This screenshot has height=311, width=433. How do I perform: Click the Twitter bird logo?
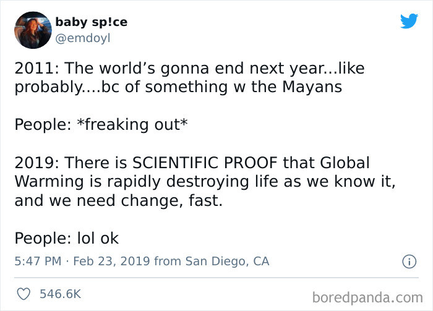tap(409, 21)
